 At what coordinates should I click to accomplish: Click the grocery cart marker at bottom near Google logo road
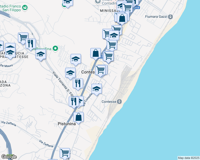click(x=65, y=154)
